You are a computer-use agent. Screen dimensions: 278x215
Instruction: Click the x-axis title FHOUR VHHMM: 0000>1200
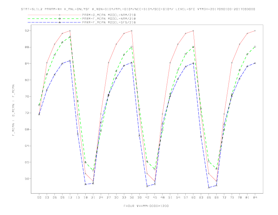146,206
